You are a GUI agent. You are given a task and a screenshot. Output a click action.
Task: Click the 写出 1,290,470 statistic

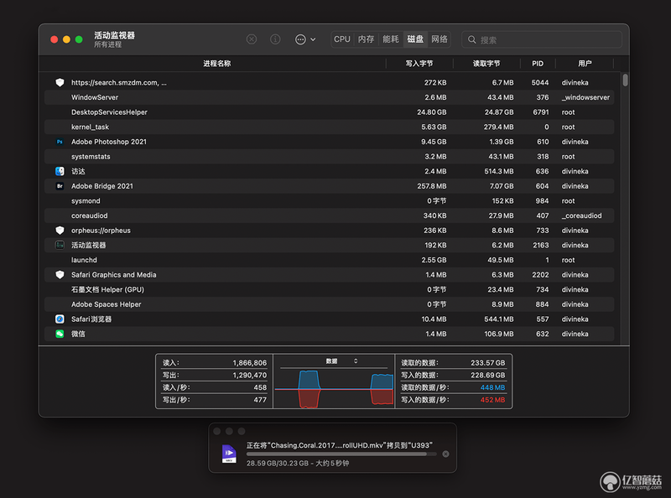pos(215,376)
